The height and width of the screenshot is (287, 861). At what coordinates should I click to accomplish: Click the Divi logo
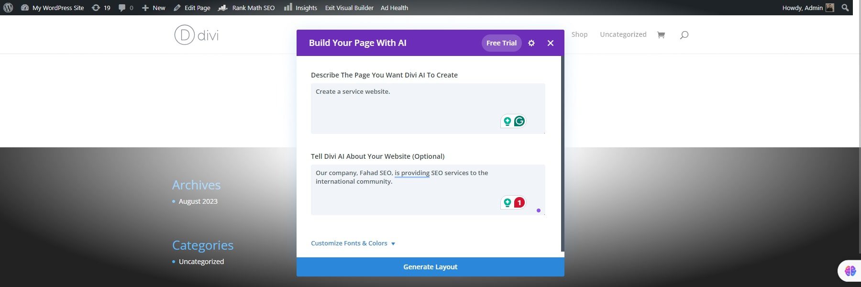point(197,35)
